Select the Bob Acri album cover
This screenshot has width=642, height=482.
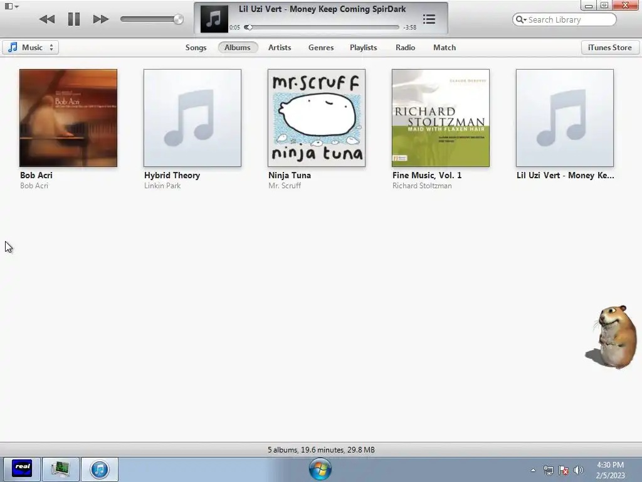click(x=68, y=118)
